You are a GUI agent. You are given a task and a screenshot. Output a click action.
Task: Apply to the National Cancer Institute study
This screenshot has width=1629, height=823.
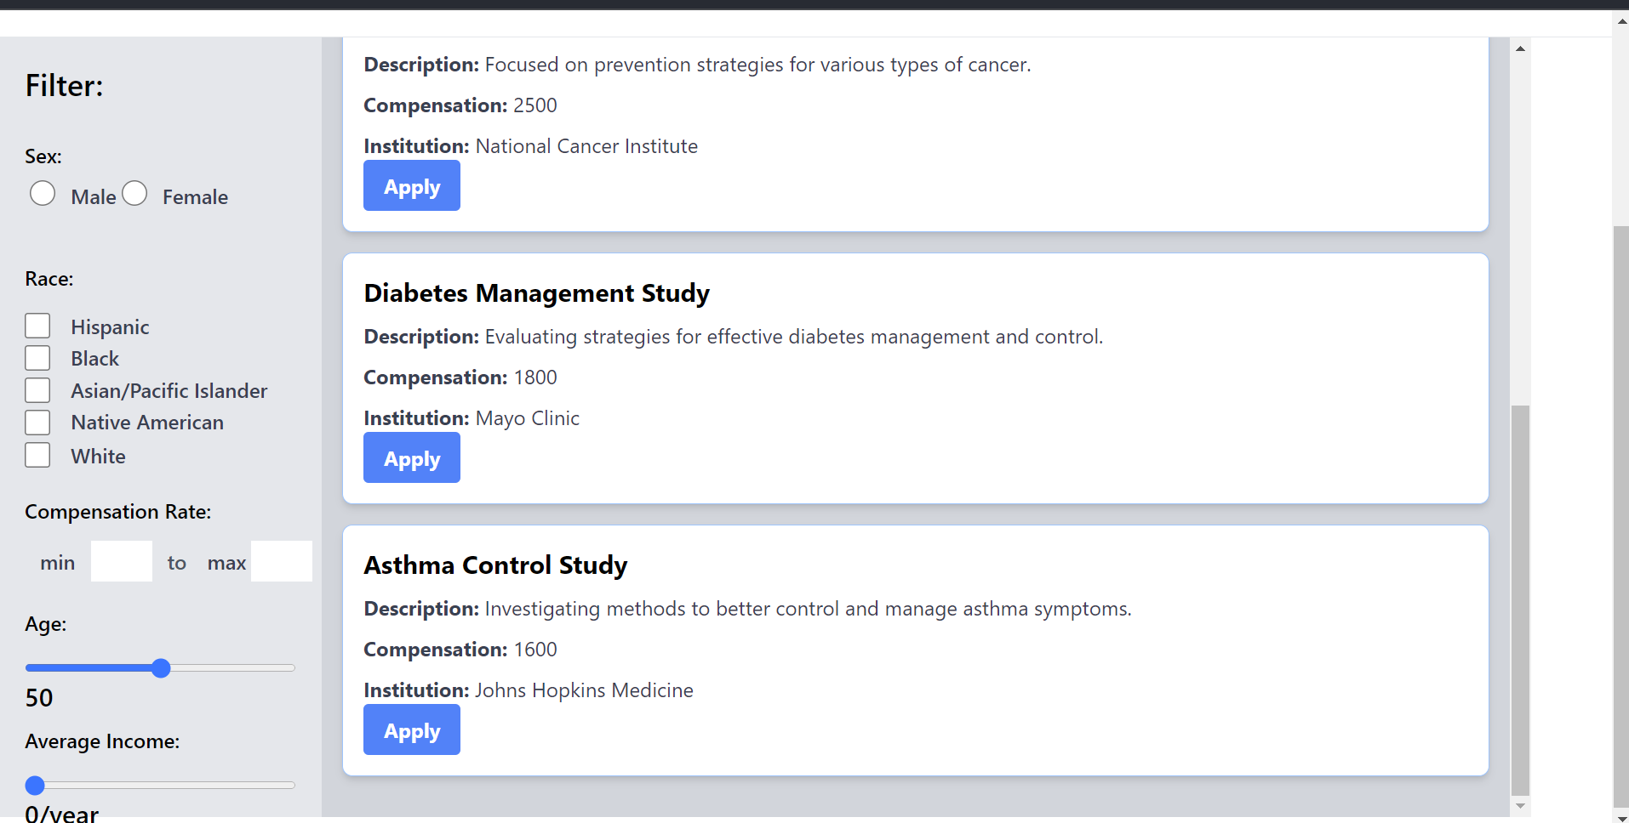tap(412, 186)
